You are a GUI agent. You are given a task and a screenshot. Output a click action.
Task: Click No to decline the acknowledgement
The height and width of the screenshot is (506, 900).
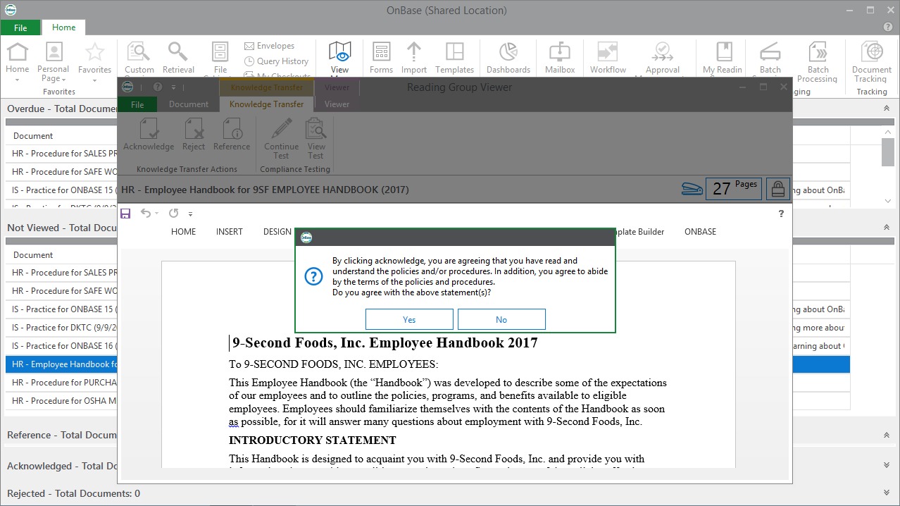[x=501, y=319]
